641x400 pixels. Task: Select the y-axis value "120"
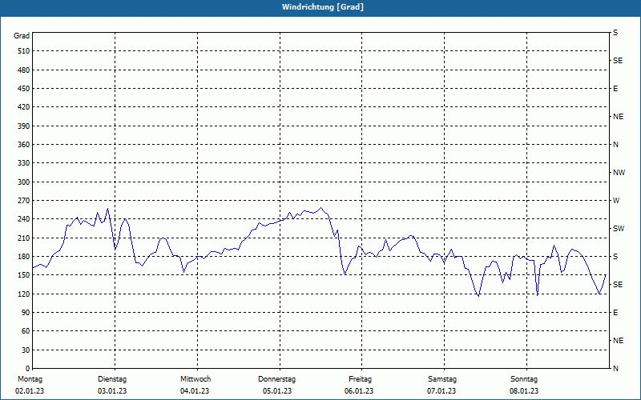24,294
